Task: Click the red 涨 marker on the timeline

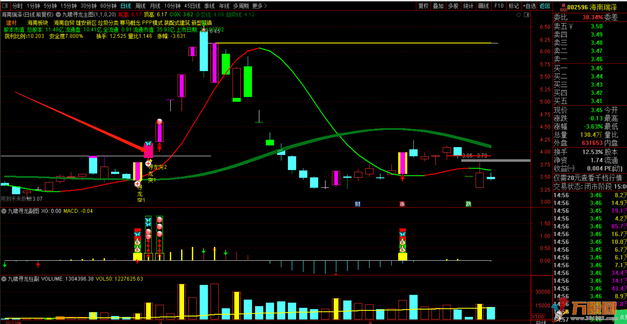Action: 402,204
